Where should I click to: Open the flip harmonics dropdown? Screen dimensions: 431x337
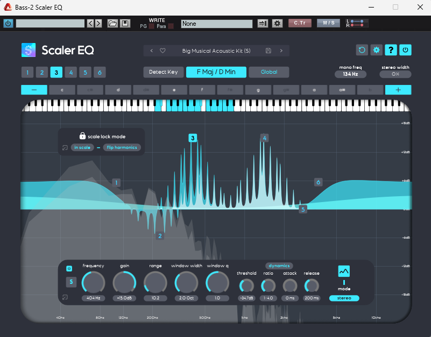point(122,147)
